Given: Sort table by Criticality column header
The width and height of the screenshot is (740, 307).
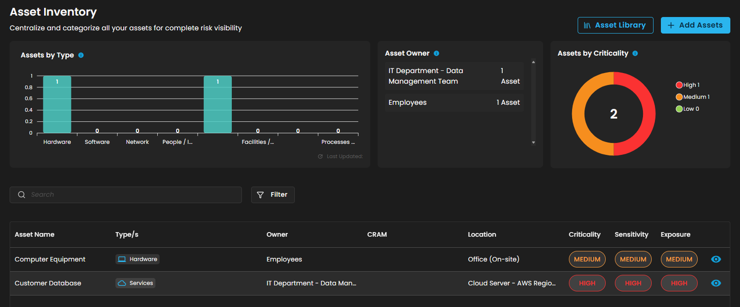Looking at the screenshot, I should [x=584, y=234].
